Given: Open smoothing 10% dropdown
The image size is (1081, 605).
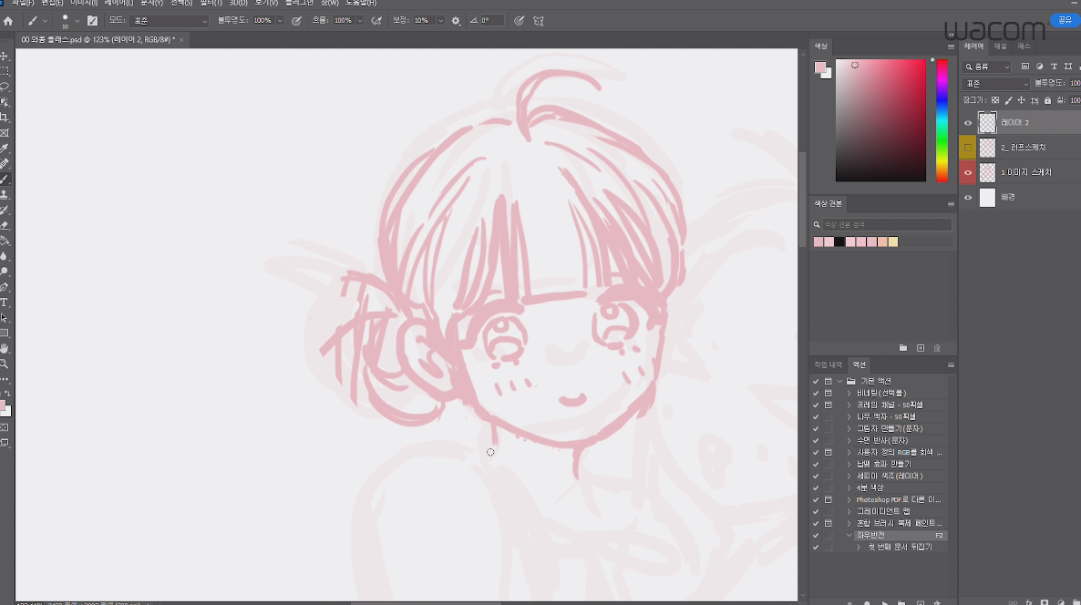Looking at the screenshot, I should [x=440, y=21].
